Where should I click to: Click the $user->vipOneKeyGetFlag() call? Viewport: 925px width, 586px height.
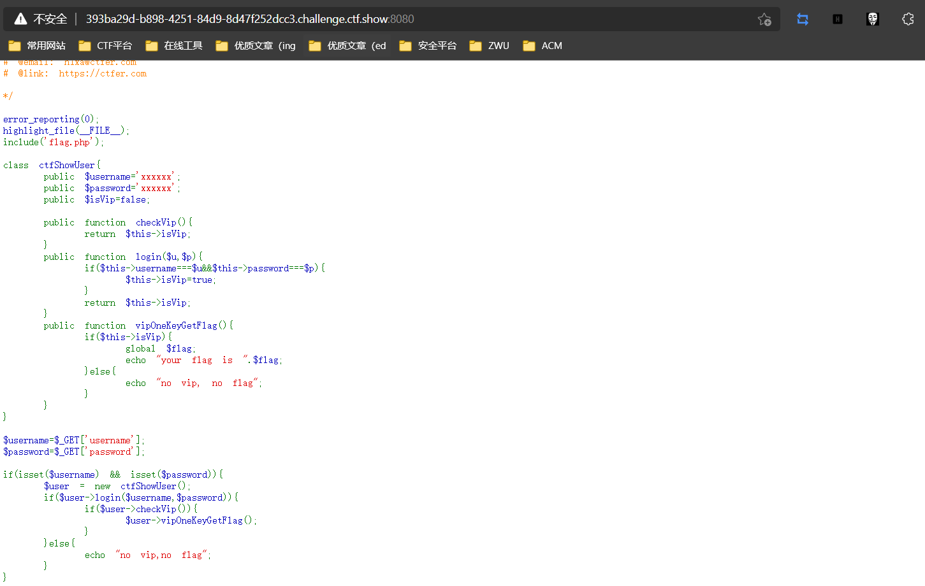point(191,520)
